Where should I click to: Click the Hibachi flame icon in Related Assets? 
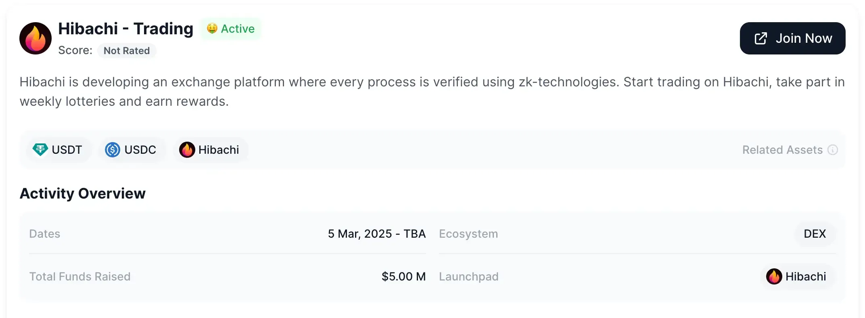(187, 150)
